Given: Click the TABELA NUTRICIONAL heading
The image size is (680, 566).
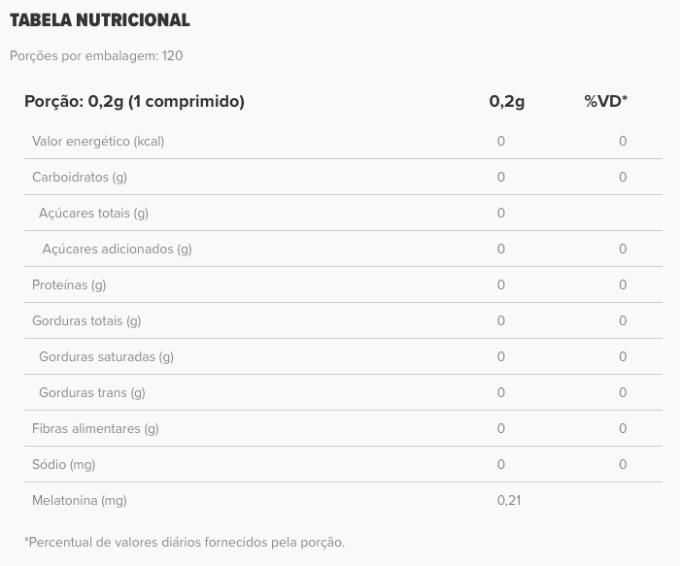Looking at the screenshot, I should pyautogui.click(x=99, y=19).
